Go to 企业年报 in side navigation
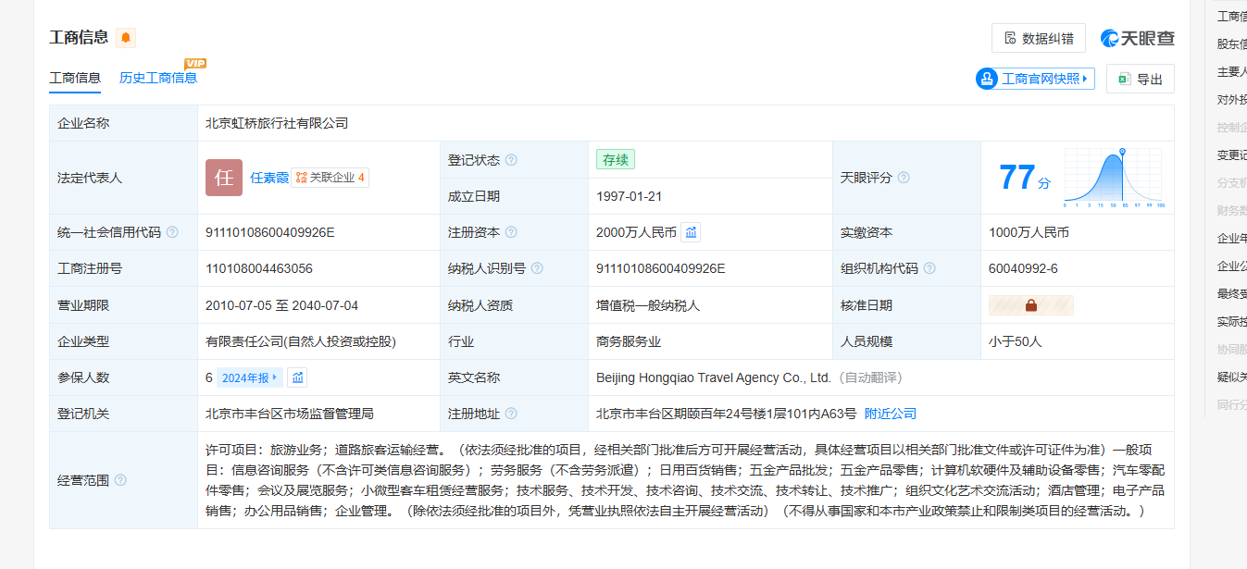 coord(1232,239)
